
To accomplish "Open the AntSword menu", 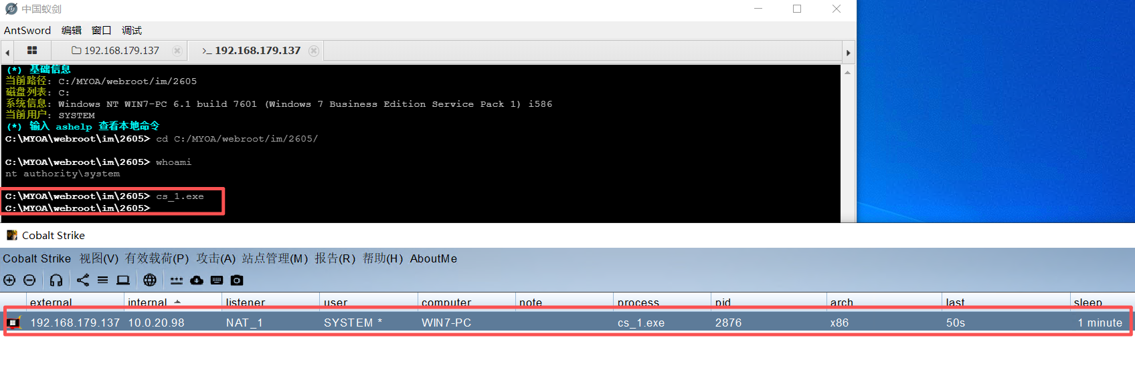I will pos(27,31).
